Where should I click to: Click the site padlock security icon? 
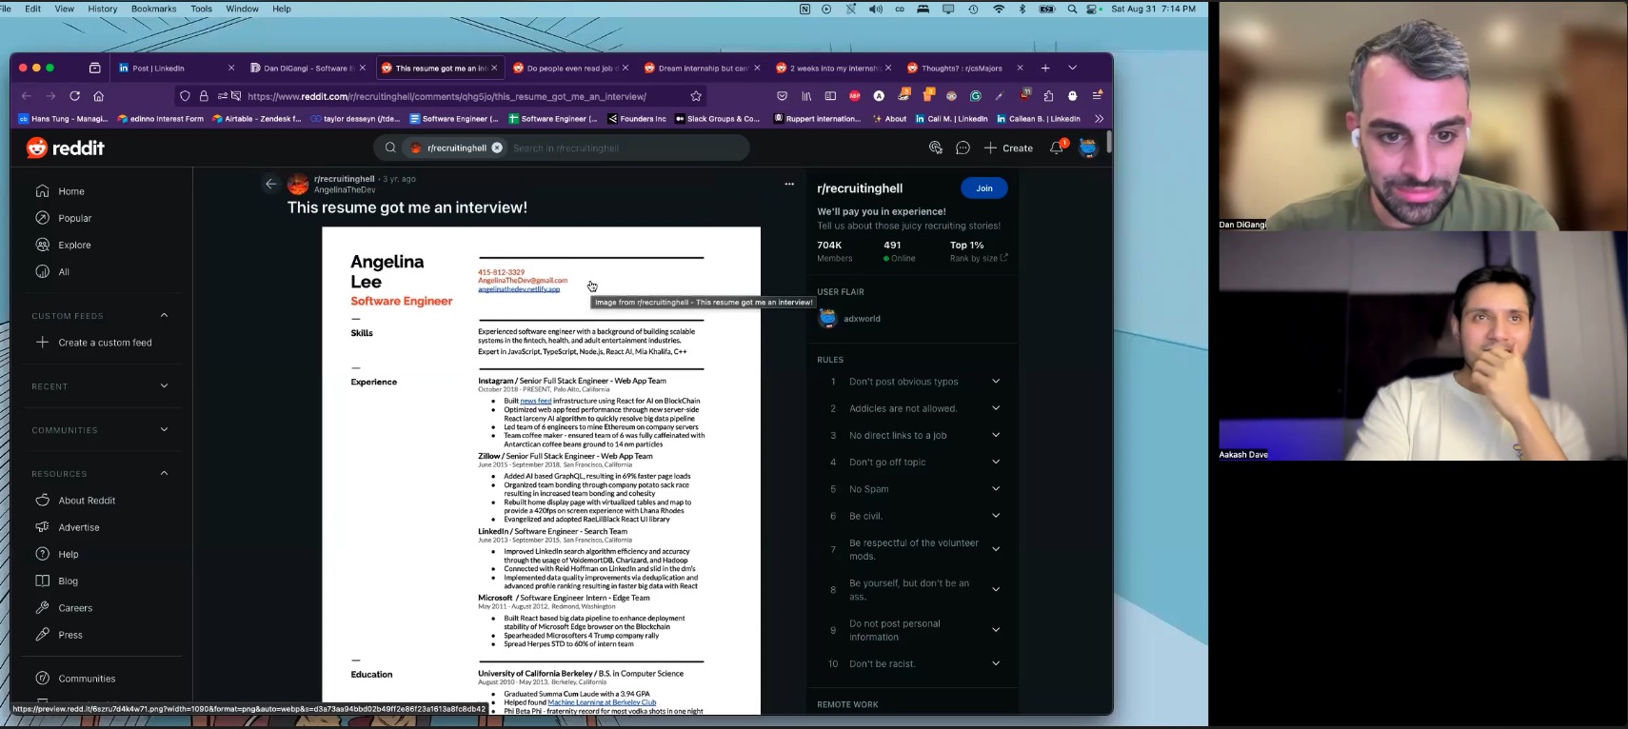[204, 96]
